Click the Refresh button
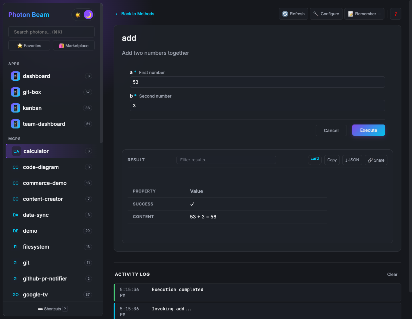412x319 pixels. 293,14
